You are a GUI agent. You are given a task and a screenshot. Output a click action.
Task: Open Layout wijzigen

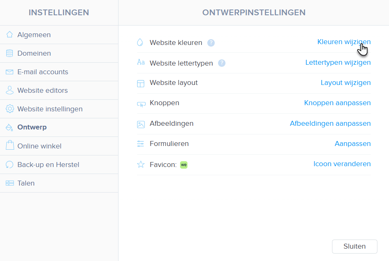[x=346, y=83]
